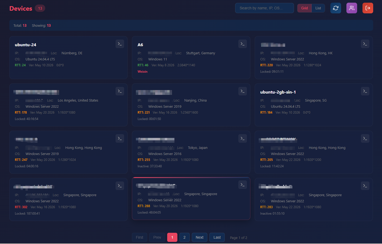
Task: Click Windows 11 OS text
Action: point(158,59)
